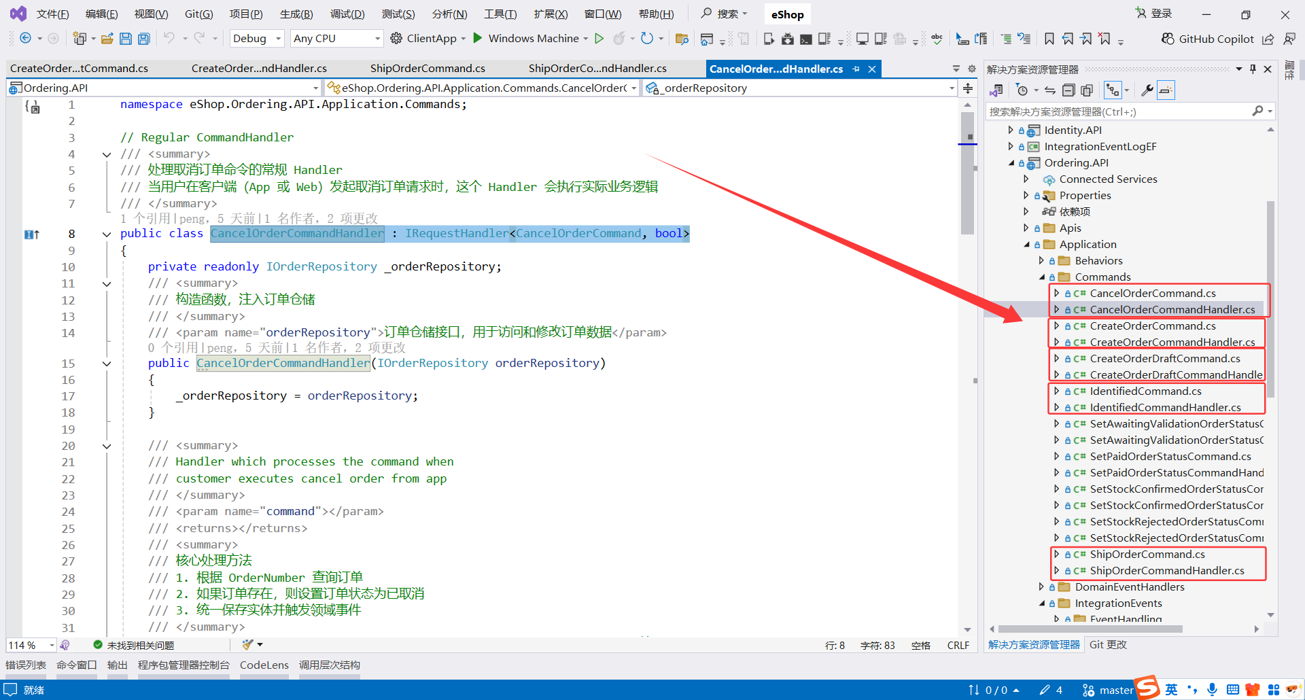Click the CodeLens reference count above class
The image size is (1305, 700).
coord(145,219)
